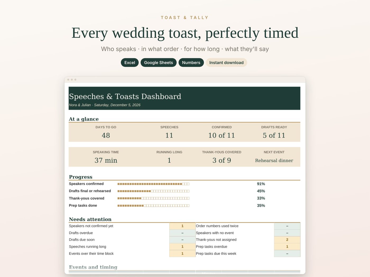This screenshot has width=370, height=277.
Task: Click the "Nora & Julian" date subtitle
Action: (x=105, y=105)
